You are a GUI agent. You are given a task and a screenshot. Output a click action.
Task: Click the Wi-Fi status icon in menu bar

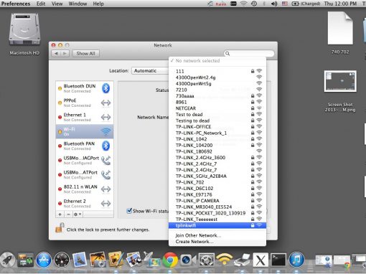pyautogui.click(x=244, y=4)
